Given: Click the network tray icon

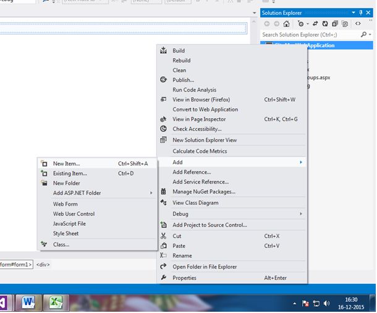Looking at the screenshot, I should click(316, 304).
